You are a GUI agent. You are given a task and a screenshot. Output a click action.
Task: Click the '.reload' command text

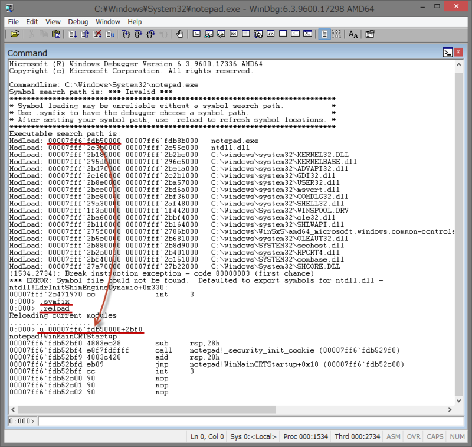coord(54,308)
